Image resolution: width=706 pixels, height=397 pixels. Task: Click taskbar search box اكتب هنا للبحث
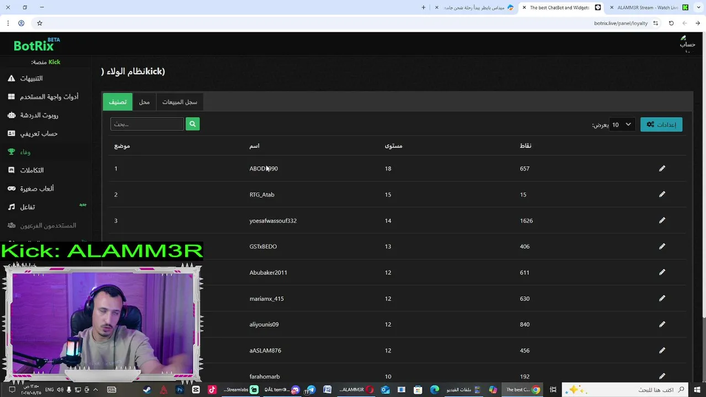625,390
